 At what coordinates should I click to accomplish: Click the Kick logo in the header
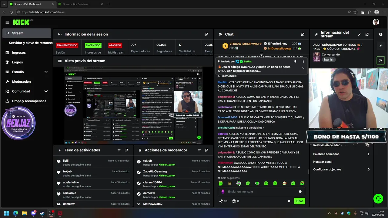click(x=23, y=22)
